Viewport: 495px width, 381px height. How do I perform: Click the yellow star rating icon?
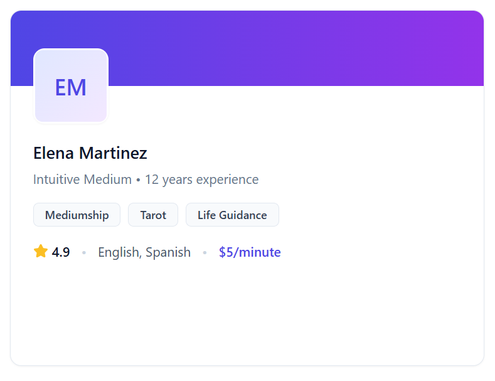point(41,252)
